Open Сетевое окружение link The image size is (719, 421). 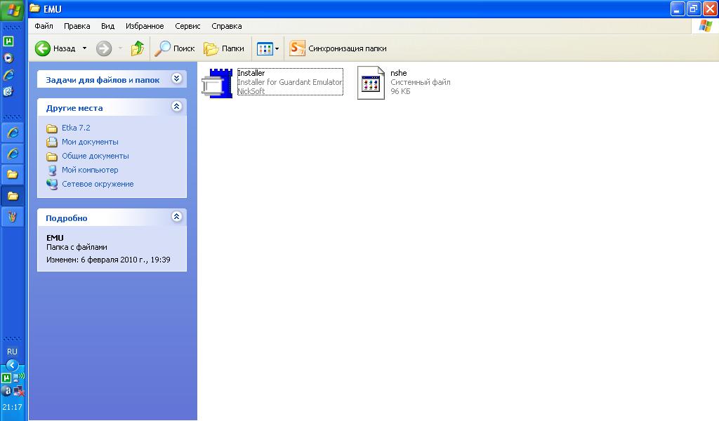97,184
